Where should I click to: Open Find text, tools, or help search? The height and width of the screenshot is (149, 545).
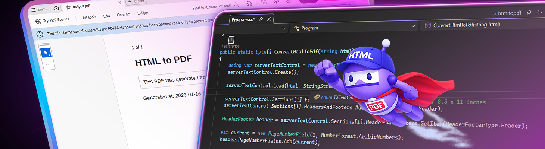(x=212, y=7)
